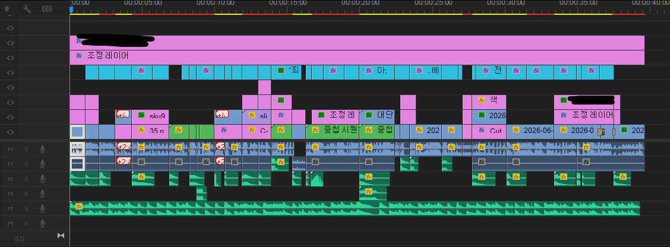Image resolution: width=670 pixels, height=247 pixels.
Task: Click the fx badge on the cyan 아: clip
Action: coord(369,71)
